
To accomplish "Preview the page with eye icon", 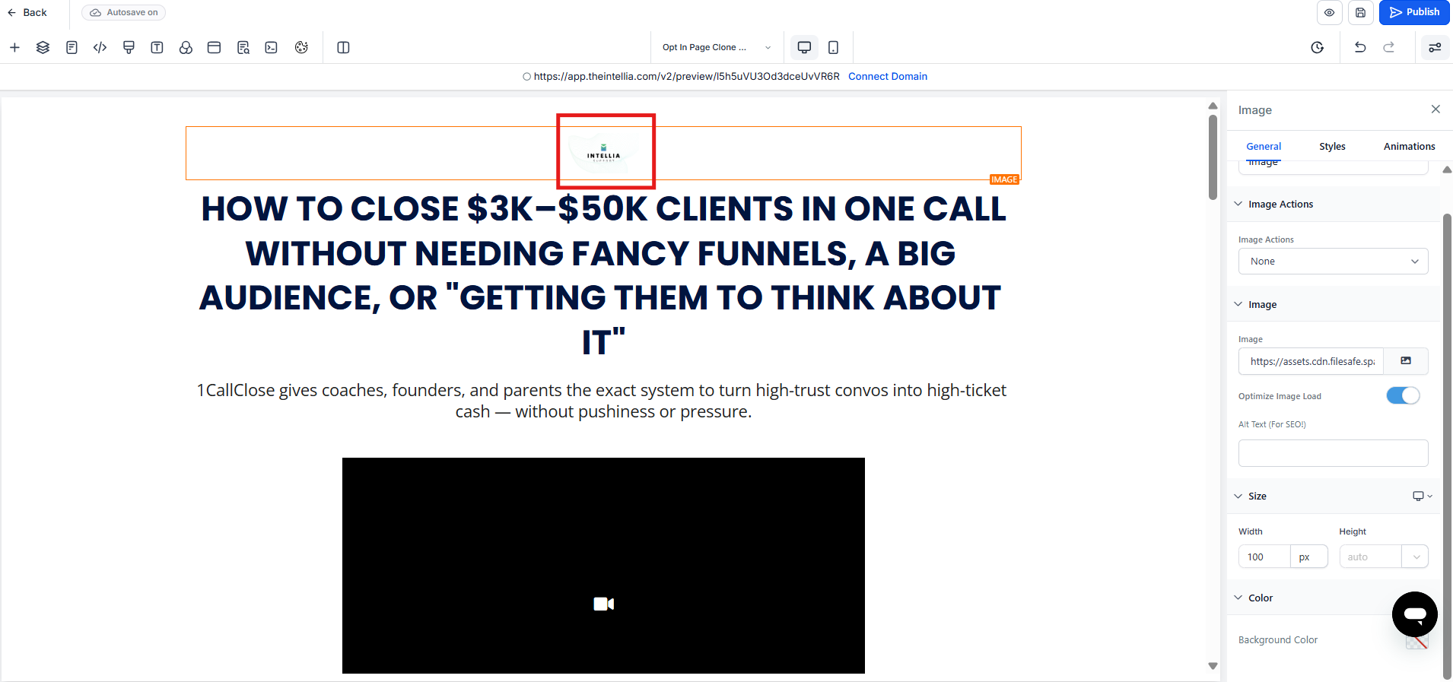I will click(x=1329, y=12).
